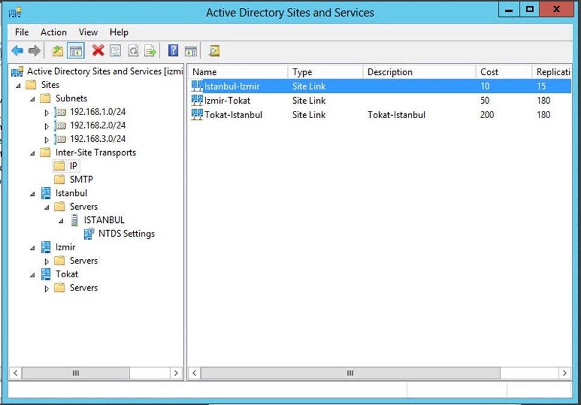Expand the 192.168.3.0/24 subnet node
This screenshot has height=405, width=581.
click(46, 140)
